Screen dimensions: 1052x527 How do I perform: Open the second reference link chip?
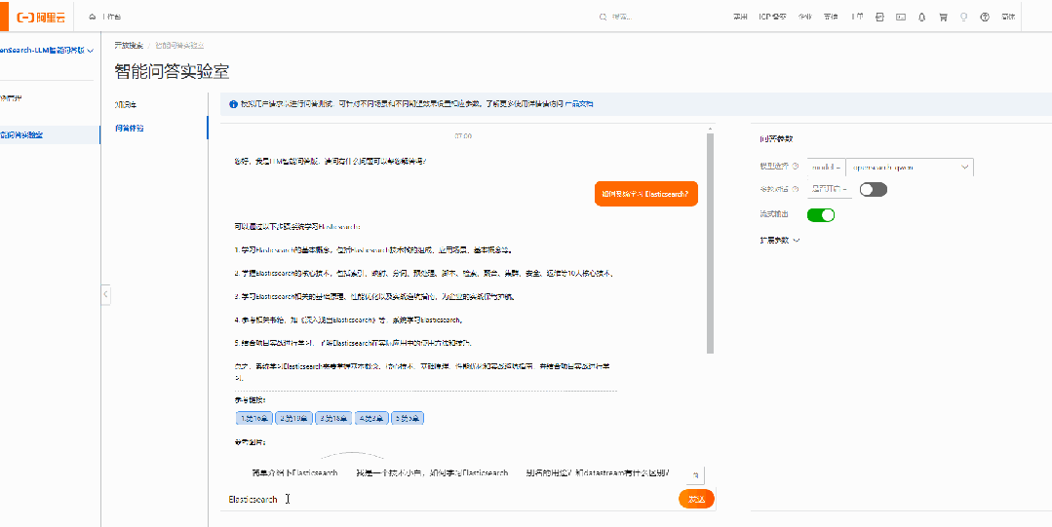tap(293, 418)
